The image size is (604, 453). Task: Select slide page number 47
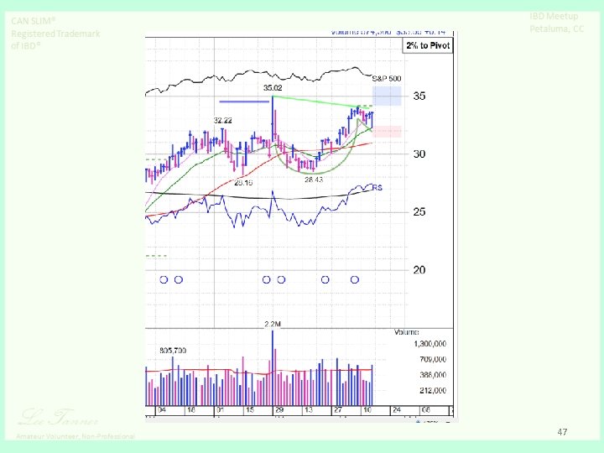click(x=562, y=432)
